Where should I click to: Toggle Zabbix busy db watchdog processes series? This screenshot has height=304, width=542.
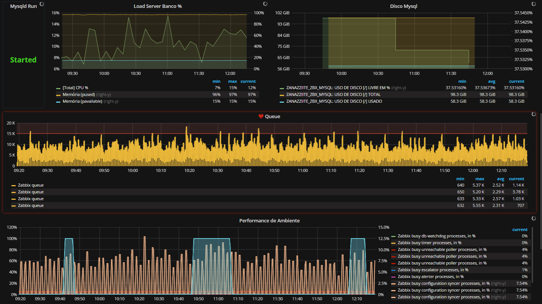436,236
